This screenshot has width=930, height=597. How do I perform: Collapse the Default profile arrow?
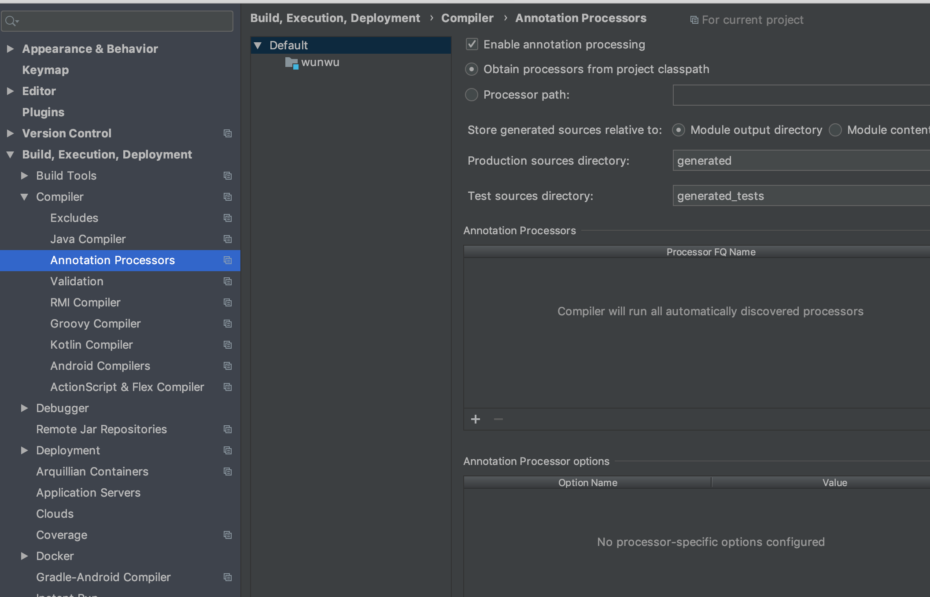coord(258,45)
